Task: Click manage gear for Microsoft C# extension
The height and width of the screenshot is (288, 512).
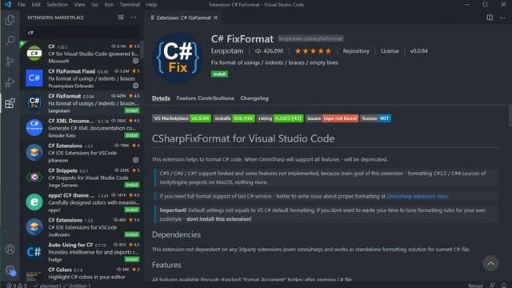Action: pyautogui.click(x=135, y=61)
